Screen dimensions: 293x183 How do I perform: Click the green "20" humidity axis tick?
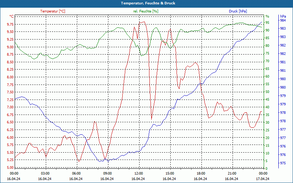[x=267, y=138]
